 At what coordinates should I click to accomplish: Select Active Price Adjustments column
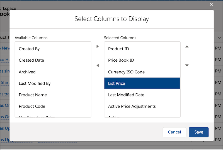point(142,106)
